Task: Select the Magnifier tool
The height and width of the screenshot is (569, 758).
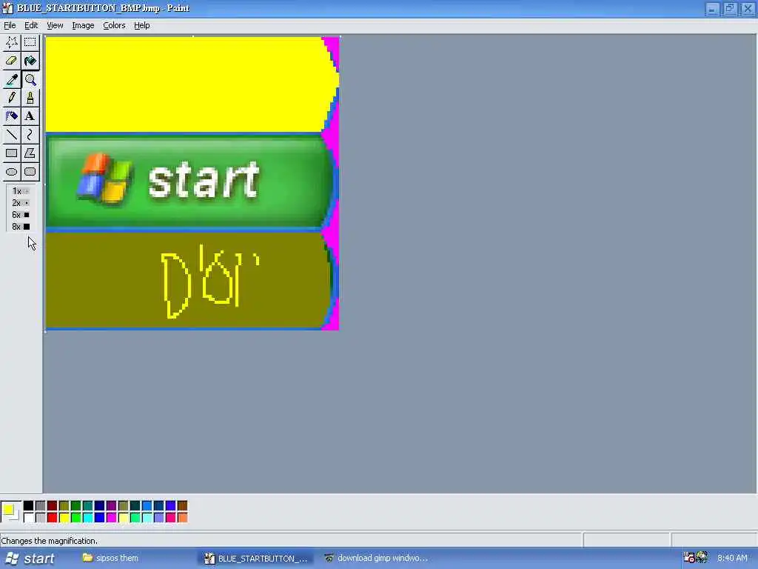Action: click(x=30, y=79)
